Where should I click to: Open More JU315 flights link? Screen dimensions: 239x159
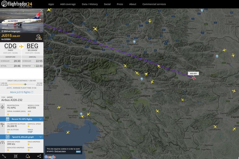click(x=21, y=92)
